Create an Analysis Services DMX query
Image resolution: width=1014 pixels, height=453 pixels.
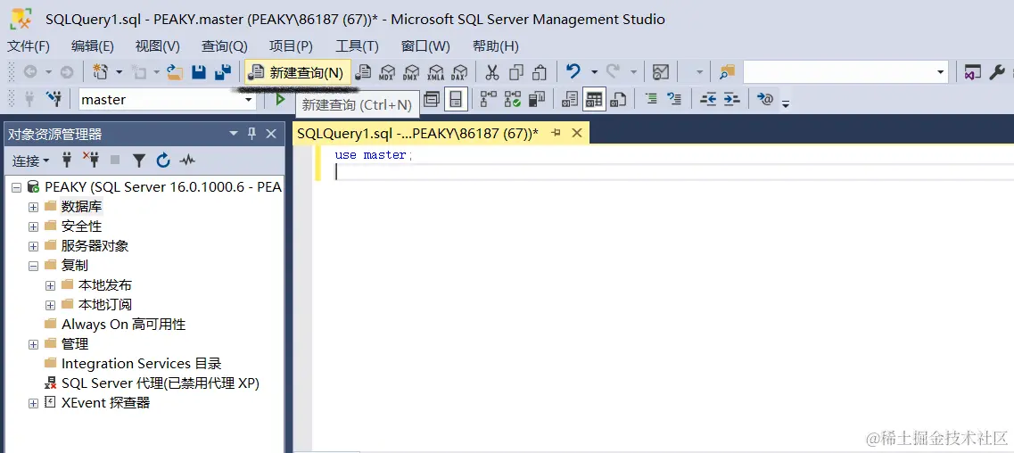tap(410, 71)
